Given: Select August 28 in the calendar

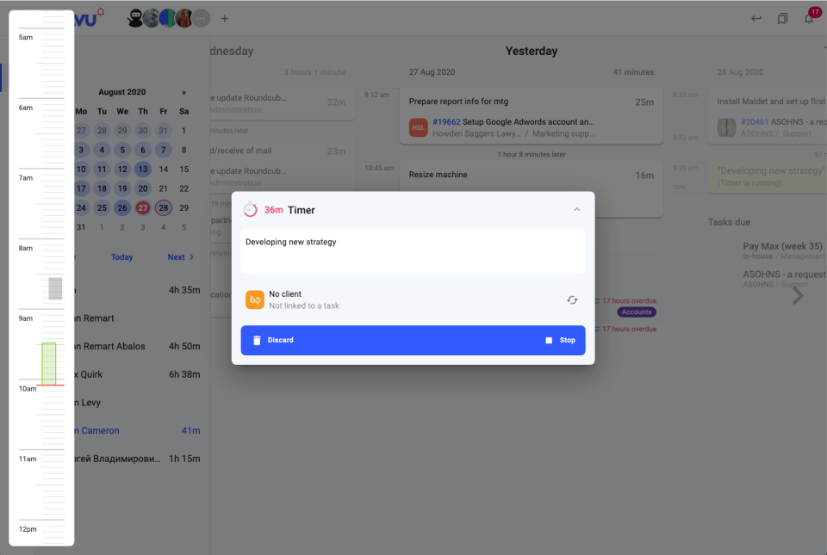Looking at the screenshot, I should (164, 208).
